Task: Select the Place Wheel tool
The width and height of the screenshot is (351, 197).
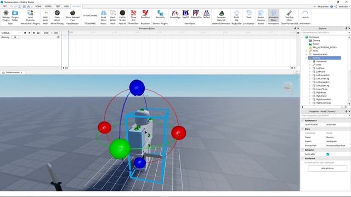Action: [x=57, y=15]
